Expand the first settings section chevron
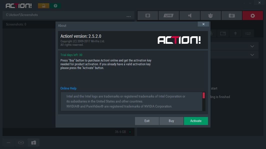The image size is (266, 149). click(x=252, y=46)
